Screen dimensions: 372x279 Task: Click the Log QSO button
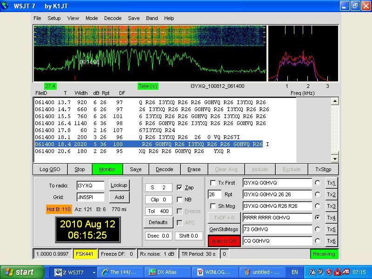(x=50, y=169)
